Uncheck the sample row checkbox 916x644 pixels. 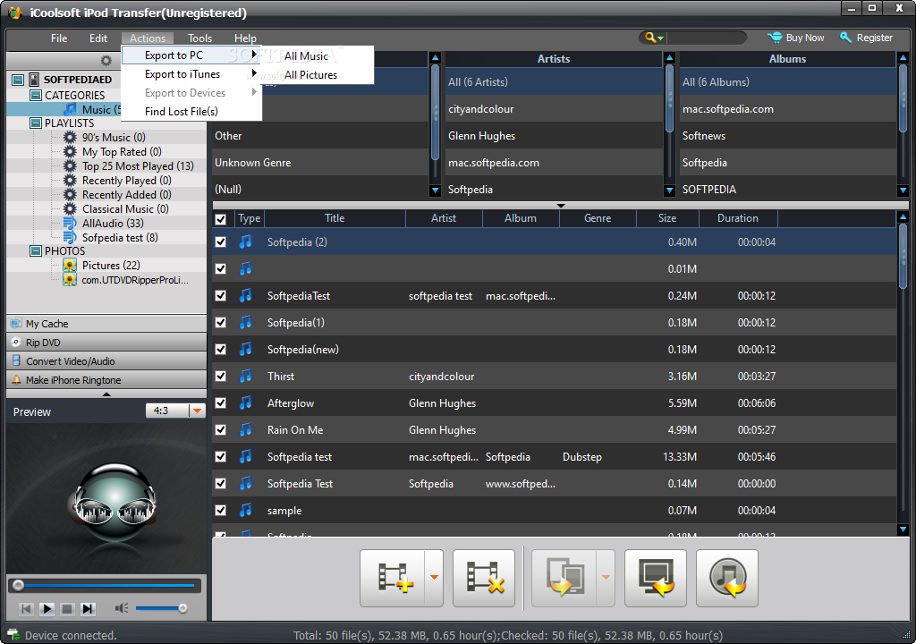(x=221, y=510)
